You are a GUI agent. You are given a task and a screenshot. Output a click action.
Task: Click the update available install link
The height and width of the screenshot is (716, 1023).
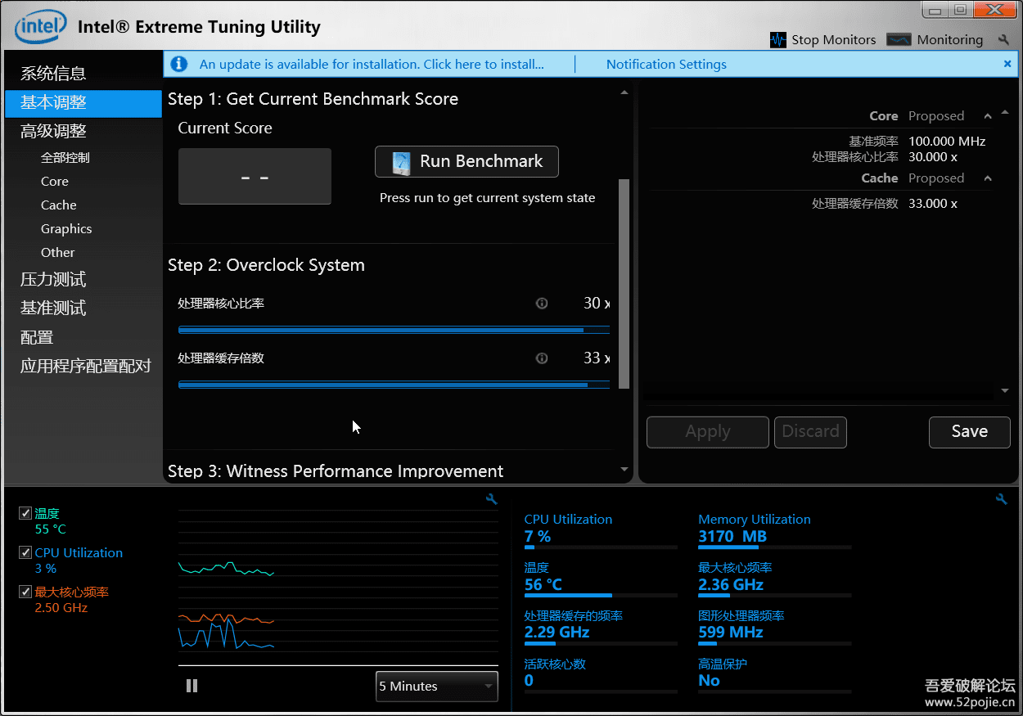pos(372,64)
